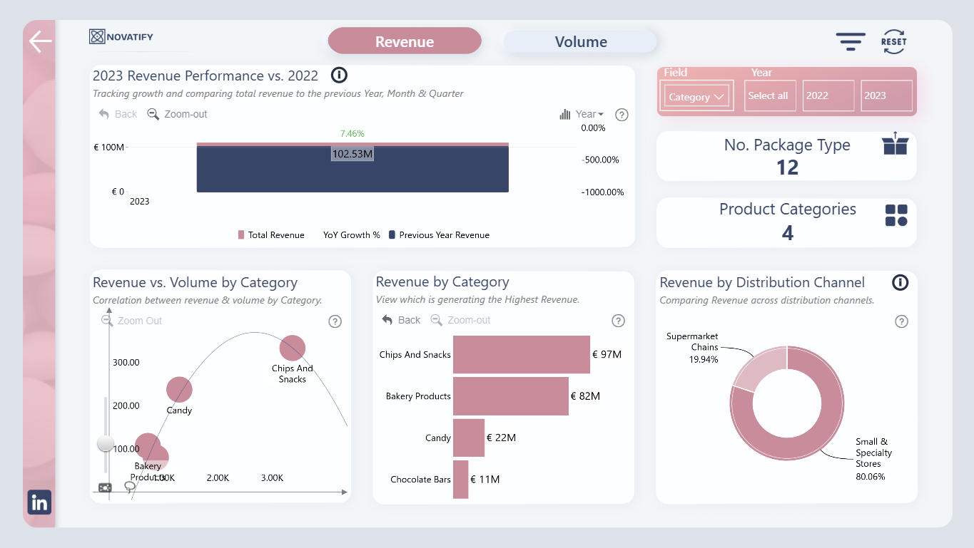Image resolution: width=974 pixels, height=548 pixels.
Task: Click the scatter chart vertical slider handle
Action: point(106,443)
